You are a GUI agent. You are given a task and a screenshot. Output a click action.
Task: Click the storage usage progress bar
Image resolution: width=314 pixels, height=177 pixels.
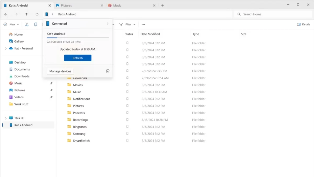point(78,38)
